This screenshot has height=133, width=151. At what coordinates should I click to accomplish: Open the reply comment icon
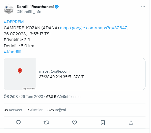point(18,122)
